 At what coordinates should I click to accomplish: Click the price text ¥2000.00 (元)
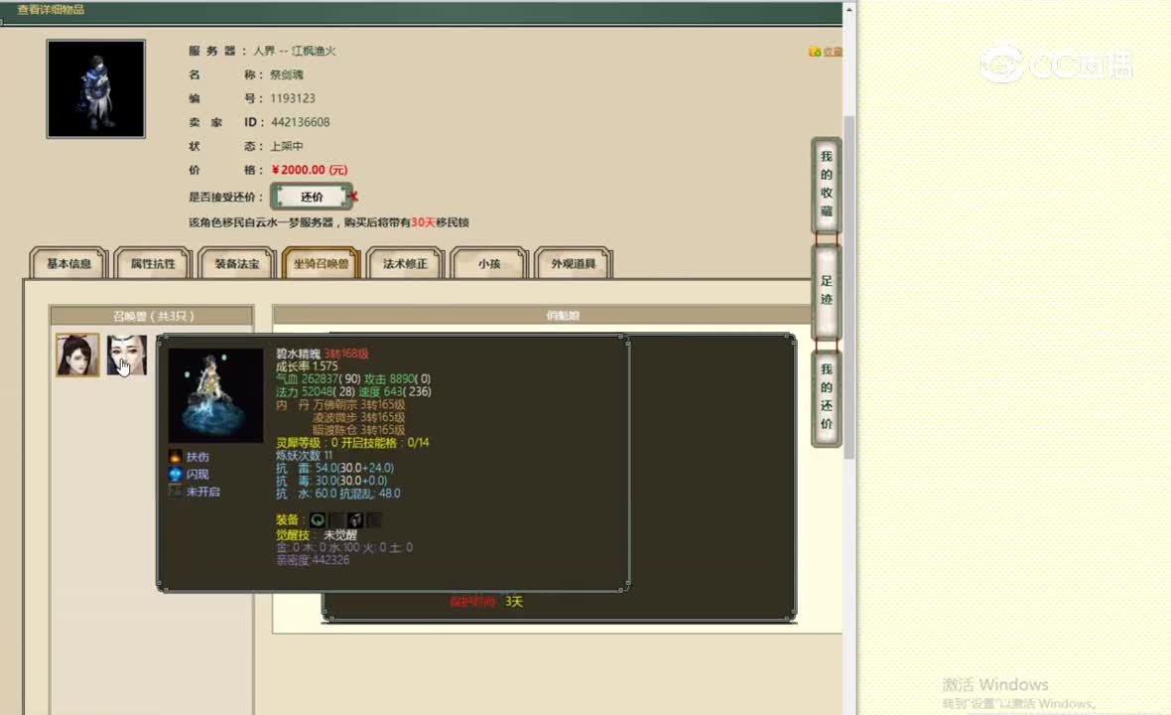point(310,170)
